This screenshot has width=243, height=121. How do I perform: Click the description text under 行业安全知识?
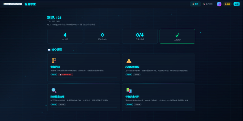[x=157, y=100]
